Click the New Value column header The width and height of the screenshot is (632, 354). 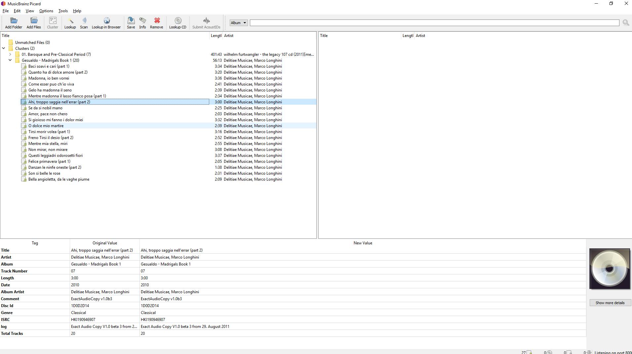click(363, 243)
